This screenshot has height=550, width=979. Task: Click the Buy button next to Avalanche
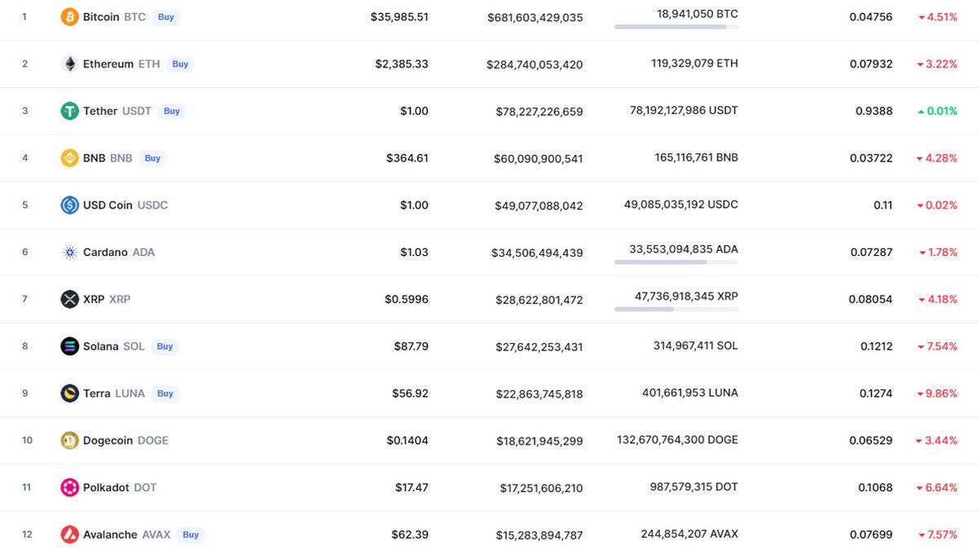coord(190,535)
